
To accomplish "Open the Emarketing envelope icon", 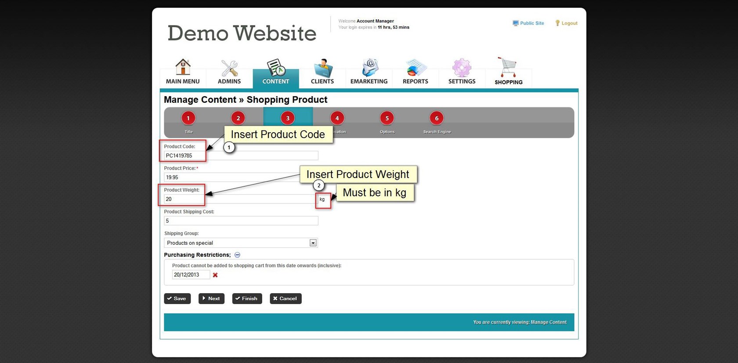I will (x=369, y=68).
